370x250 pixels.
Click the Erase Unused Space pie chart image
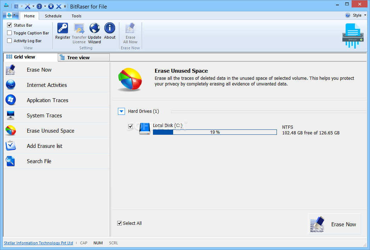coord(130,79)
